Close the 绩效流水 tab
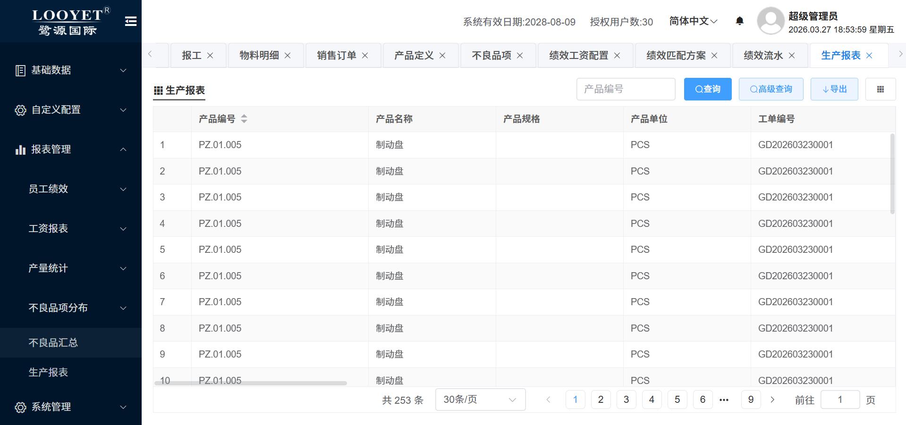 792,56
